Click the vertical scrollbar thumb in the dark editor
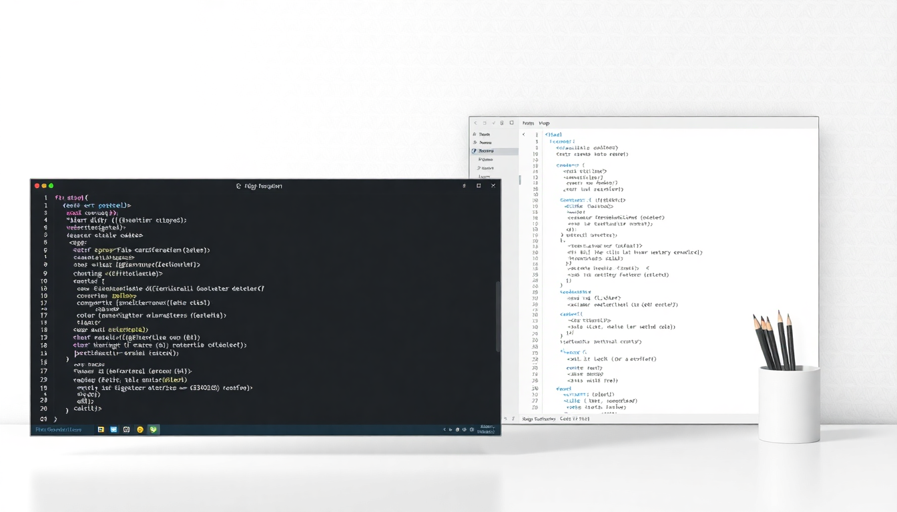The image size is (897, 512). 497,317
